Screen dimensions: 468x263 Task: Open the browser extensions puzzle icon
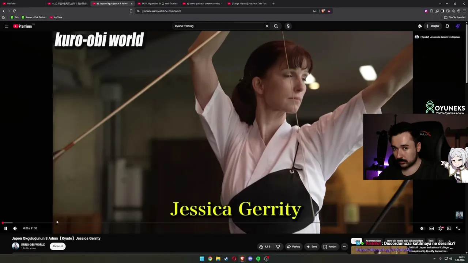coord(431,11)
